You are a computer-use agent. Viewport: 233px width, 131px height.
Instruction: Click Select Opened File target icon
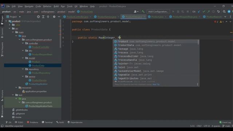38,17
